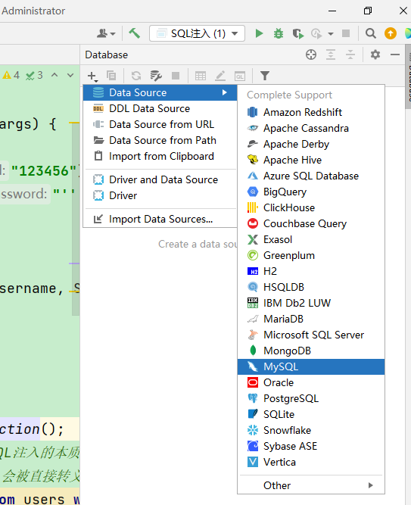411x505 pixels.
Task: Click the table editor icon in the Database toolbar
Action: (x=201, y=76)
